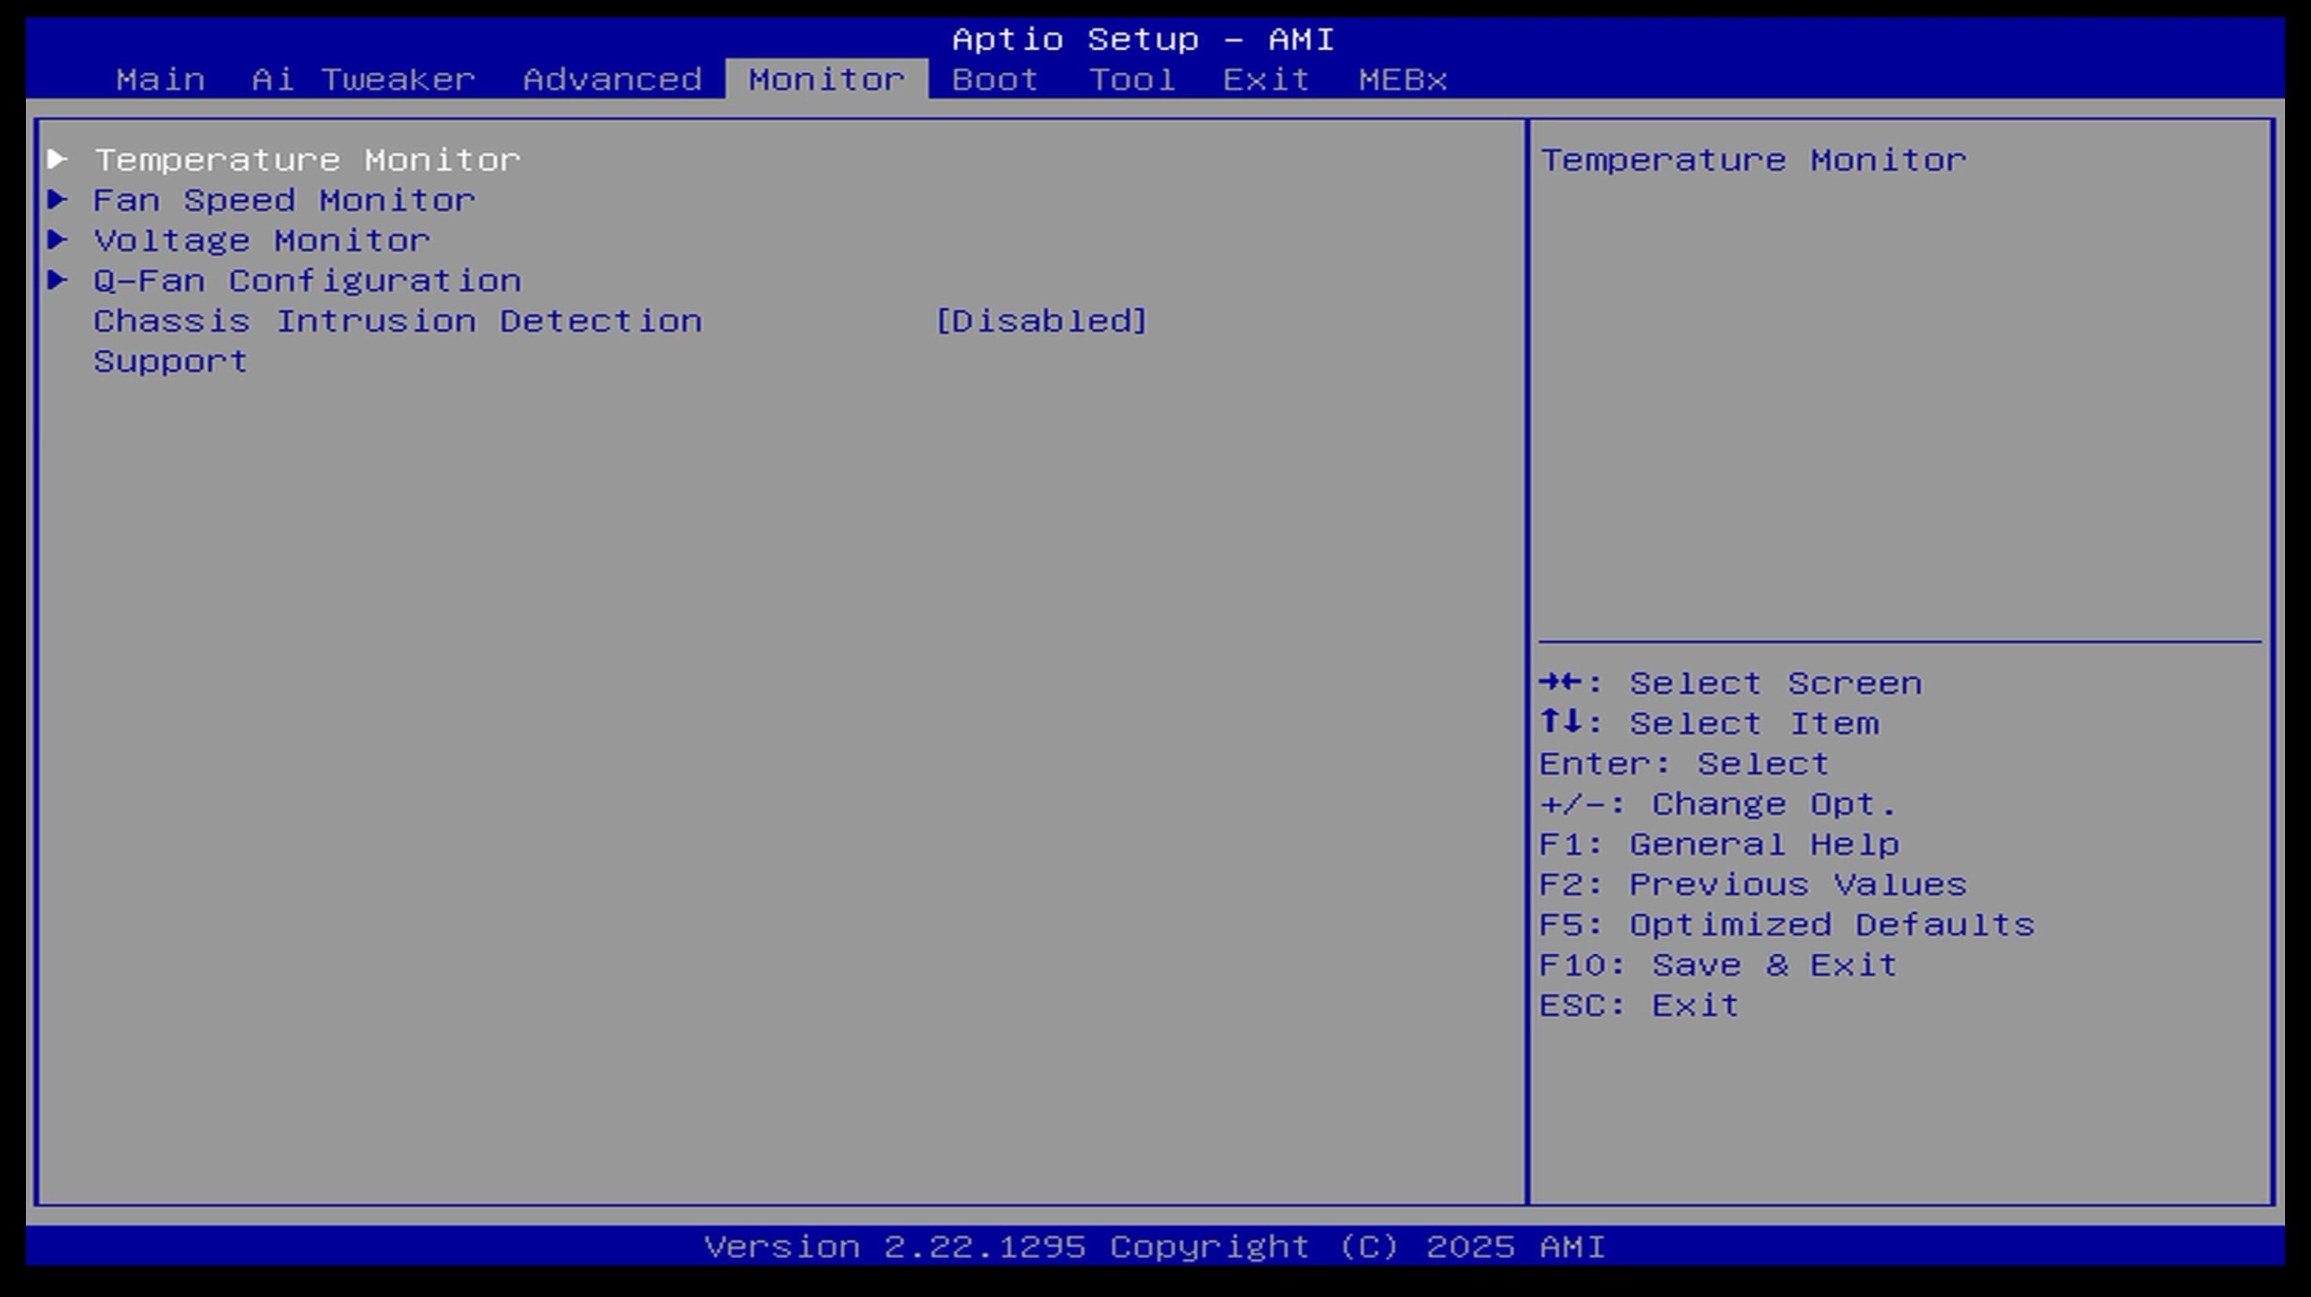The width and height of the screenshot is (2311, 1297).
Task: Click the arrow beside Temperature Monitor
Action: (57, 160)
